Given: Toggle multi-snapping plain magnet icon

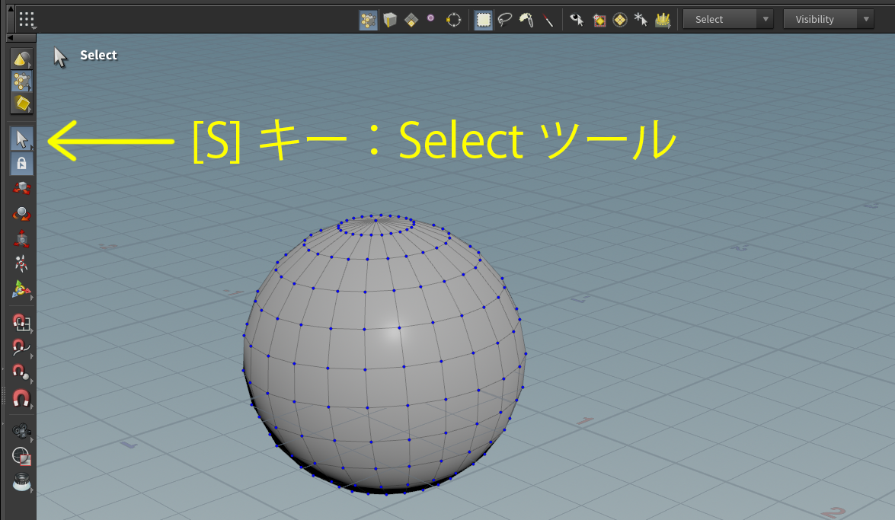Looking at the screenshot, I should [21, 398].
